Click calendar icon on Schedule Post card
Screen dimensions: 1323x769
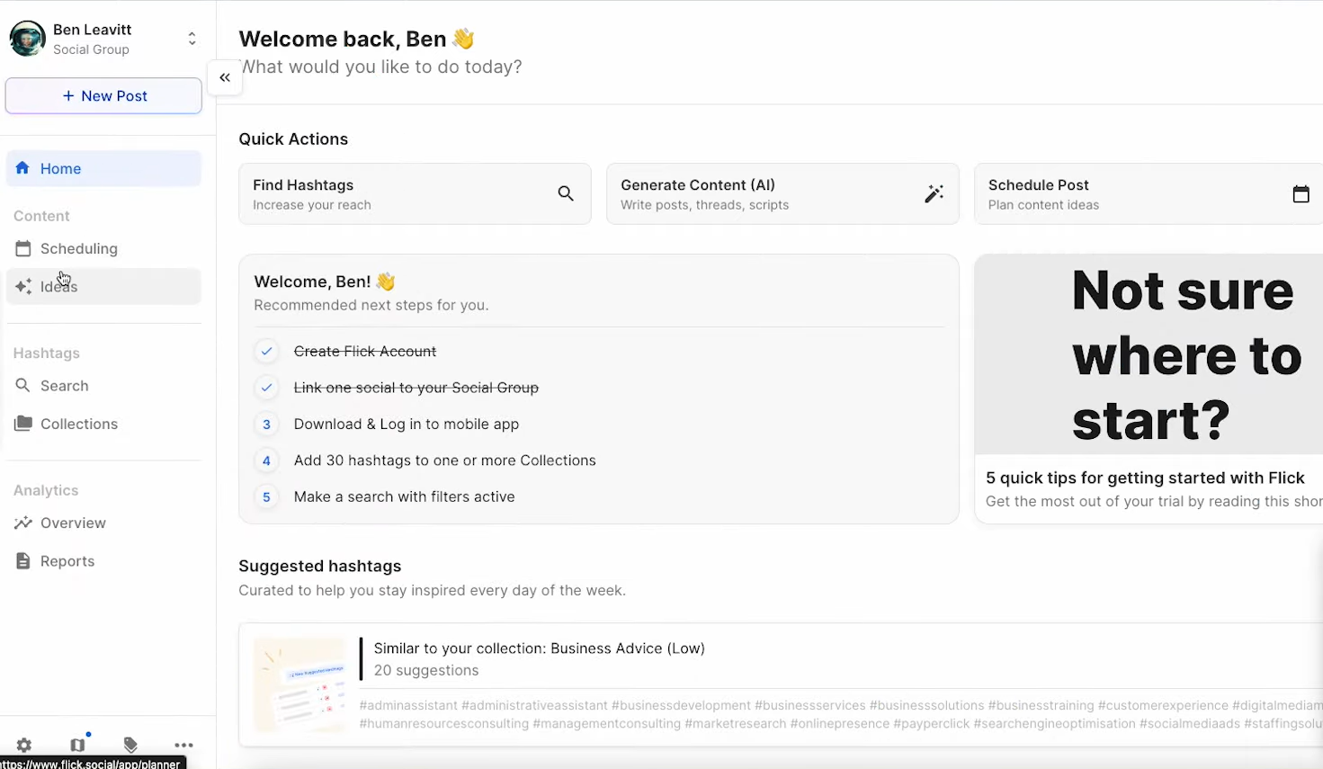click(x=1301, y=193)
